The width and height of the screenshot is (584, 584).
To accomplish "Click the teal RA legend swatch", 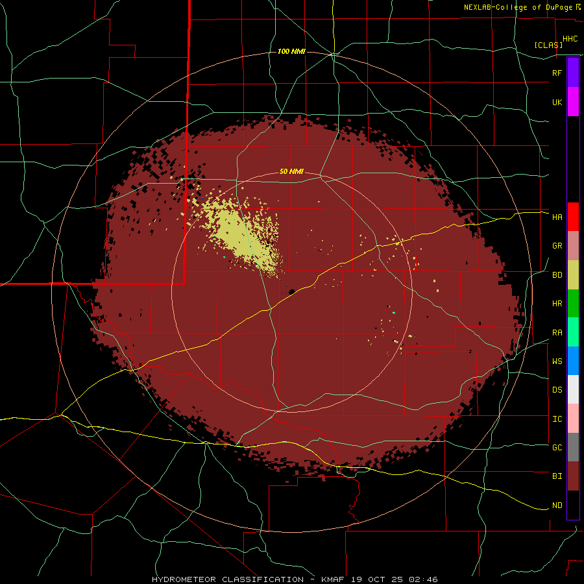I will [573, 332].
